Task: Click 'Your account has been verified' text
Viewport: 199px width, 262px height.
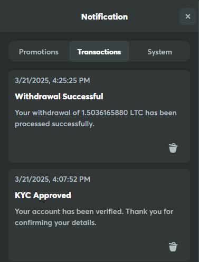Action: (69, 211)
